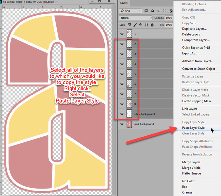Select layer 5 thumbnail
The height and width of the screenshot is (196, 221).
(x=129, y=74)
